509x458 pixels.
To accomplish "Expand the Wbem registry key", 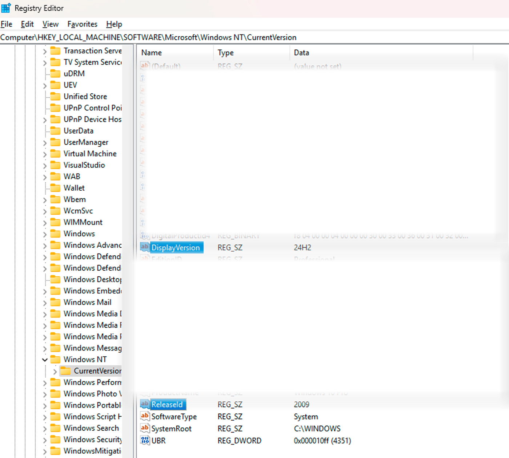I will 45,200.
